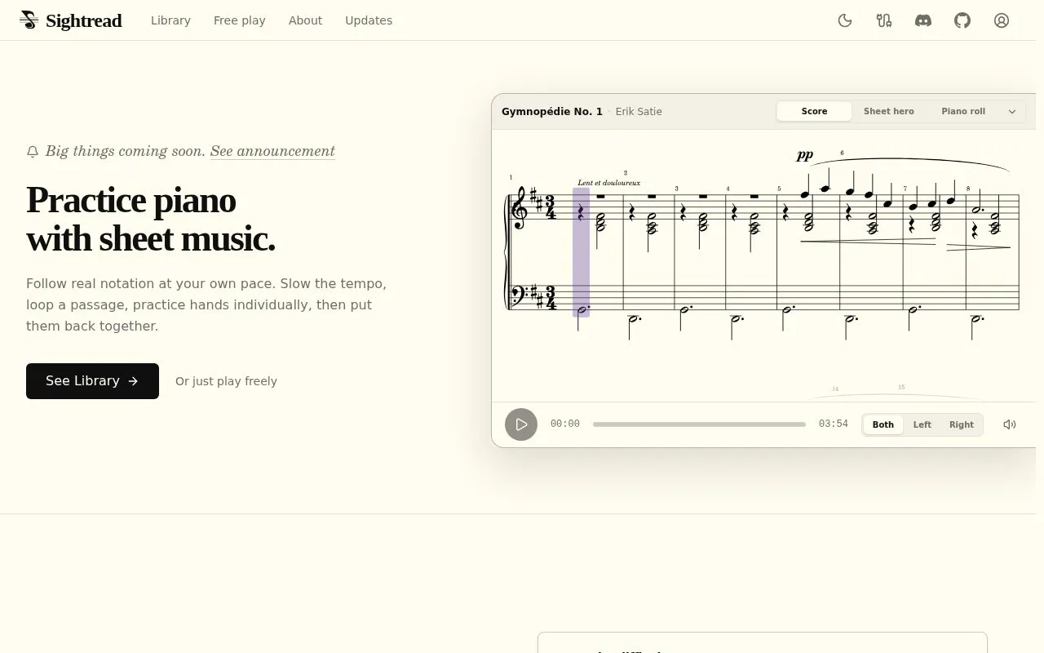Click the Sightread logo icon
Image resolution: width=1044 pixels, height=653 pixels.
[x=29, y=20]
